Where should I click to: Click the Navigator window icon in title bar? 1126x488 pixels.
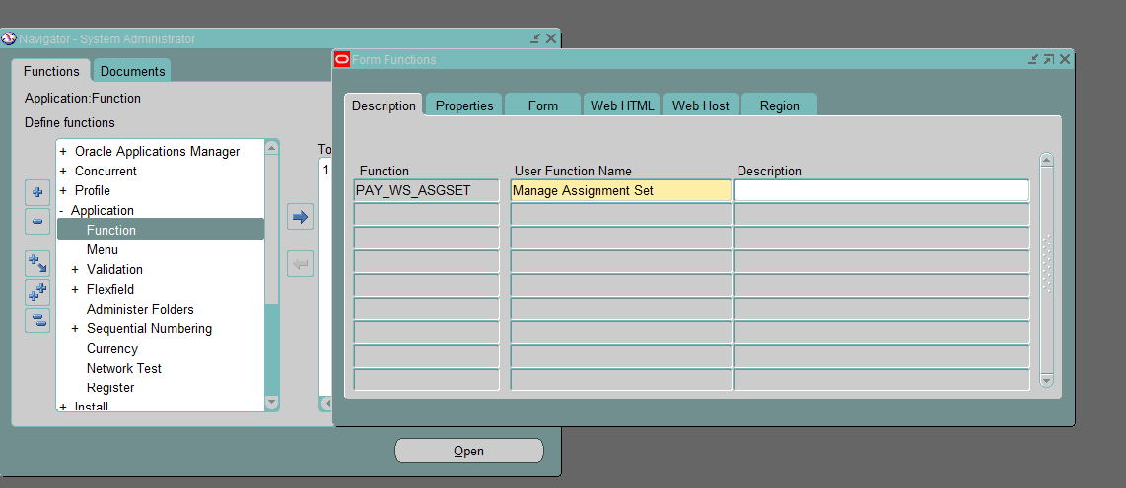[x=9, y=38]
